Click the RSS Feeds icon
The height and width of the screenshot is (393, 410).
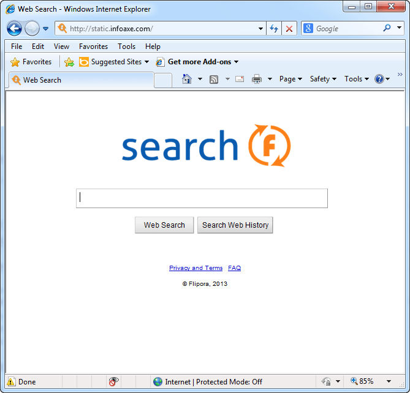(x=214, y=79)
